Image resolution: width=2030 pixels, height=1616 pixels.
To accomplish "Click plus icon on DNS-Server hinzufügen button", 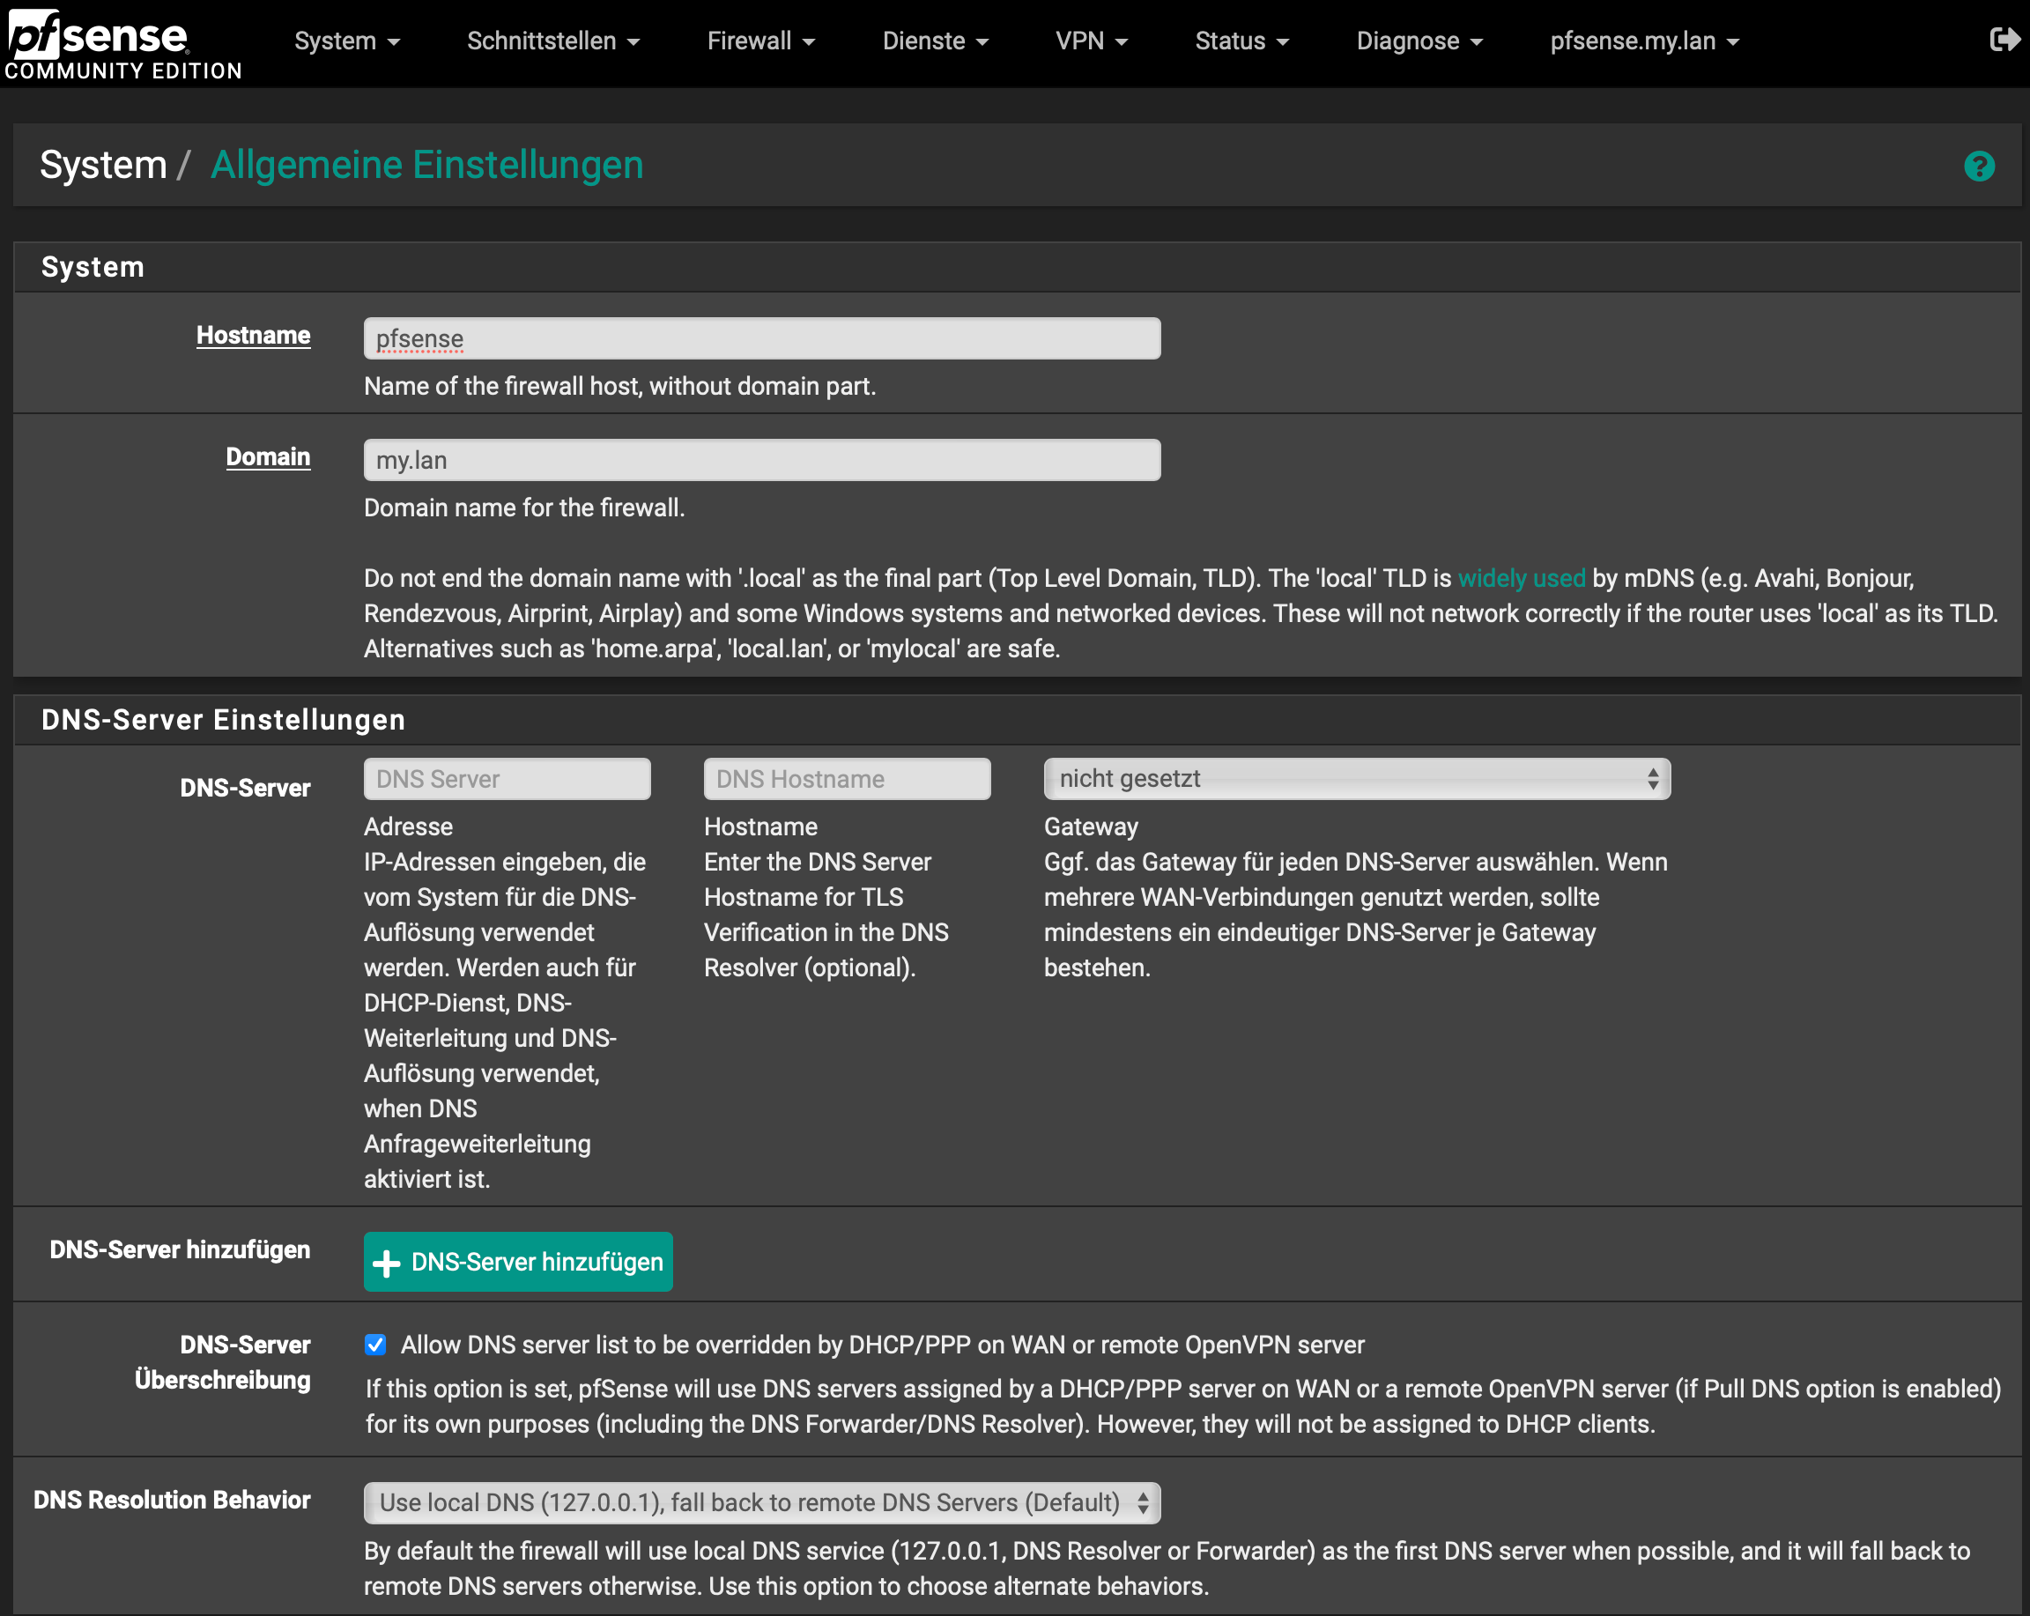I will (386, 1263).
